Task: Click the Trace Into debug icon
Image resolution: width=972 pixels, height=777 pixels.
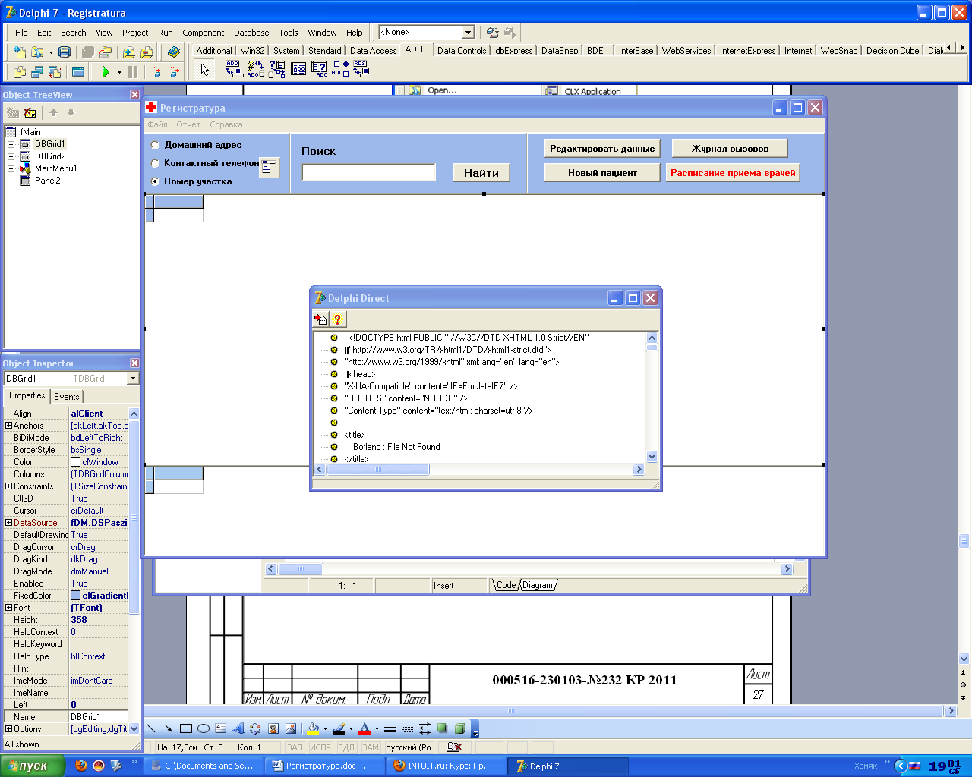Action: pos(156,72)
